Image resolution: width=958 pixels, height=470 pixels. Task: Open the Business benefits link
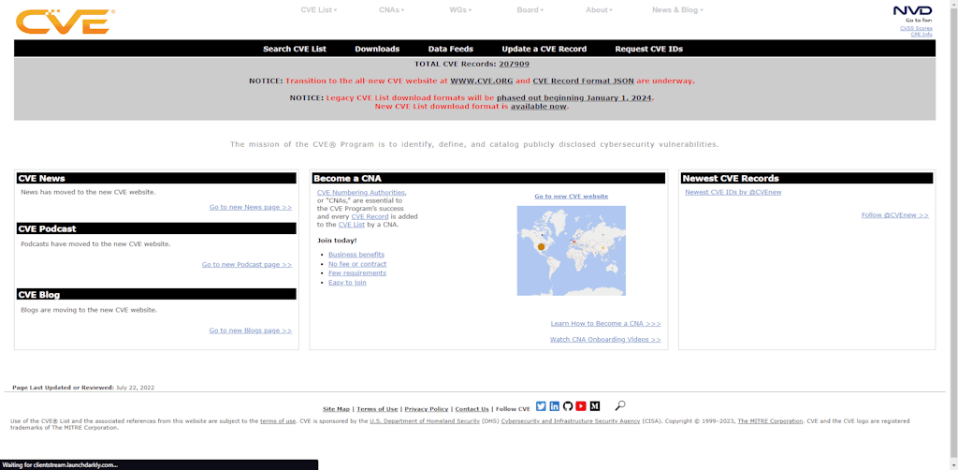356,255
